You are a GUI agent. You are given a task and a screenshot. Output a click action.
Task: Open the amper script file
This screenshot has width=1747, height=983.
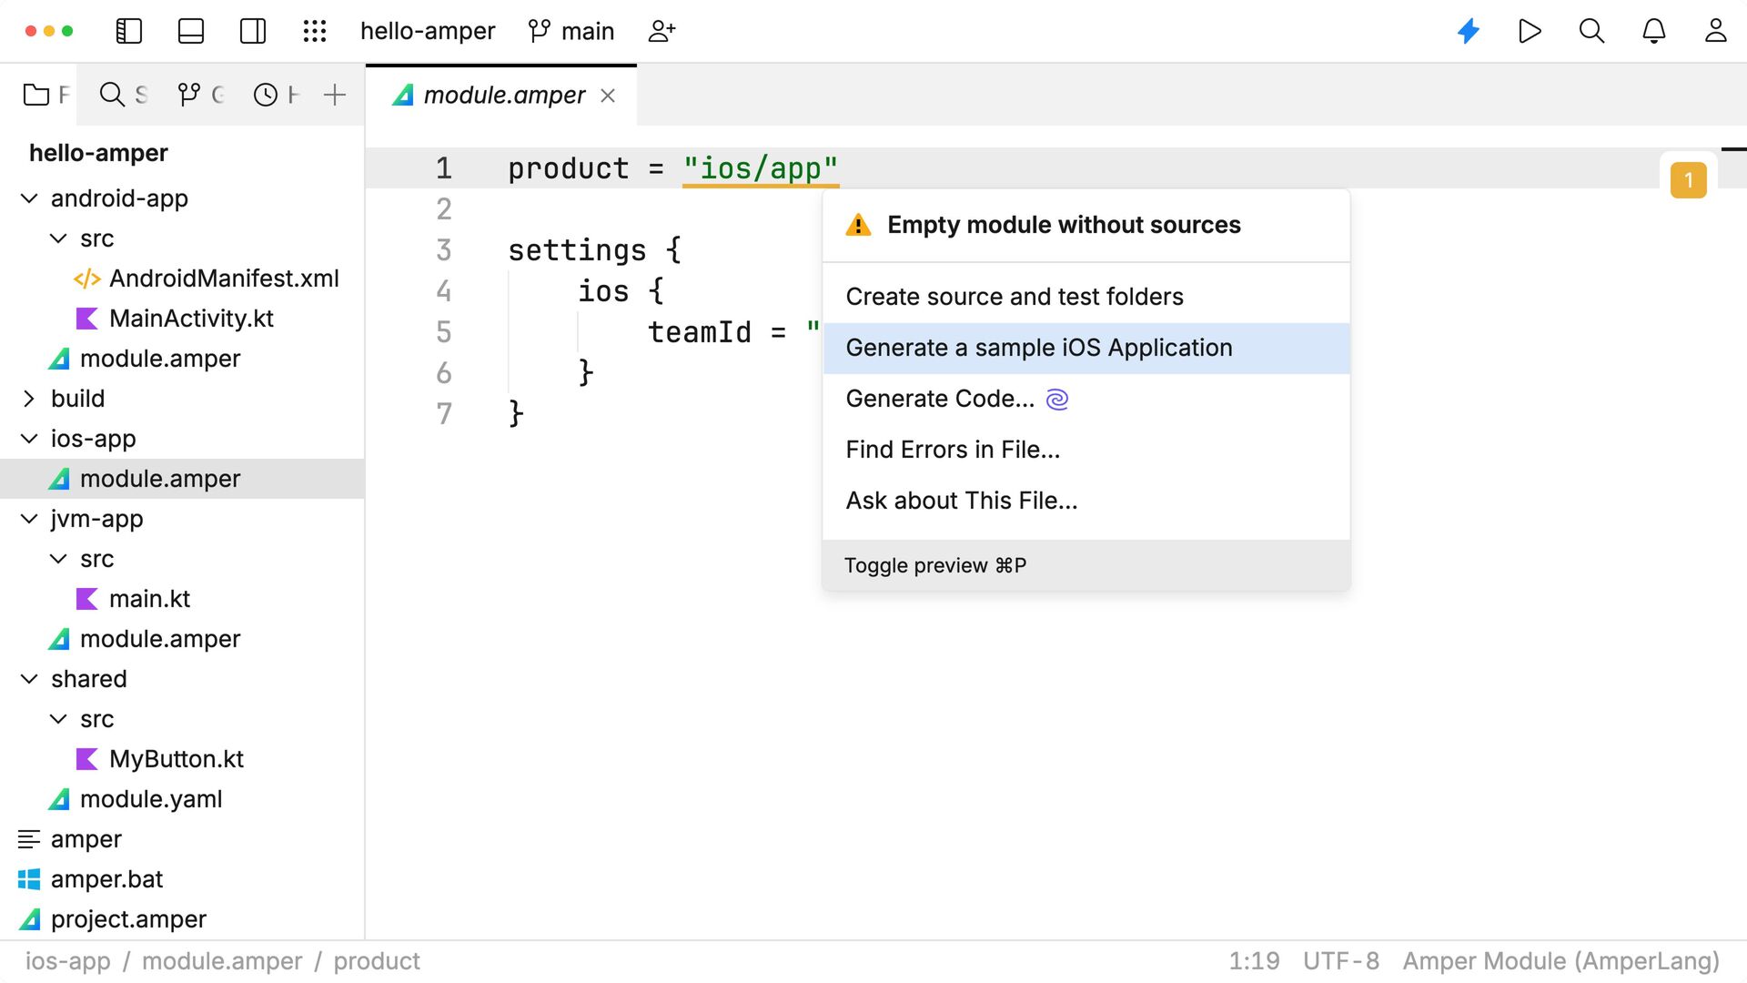(86, 839)
